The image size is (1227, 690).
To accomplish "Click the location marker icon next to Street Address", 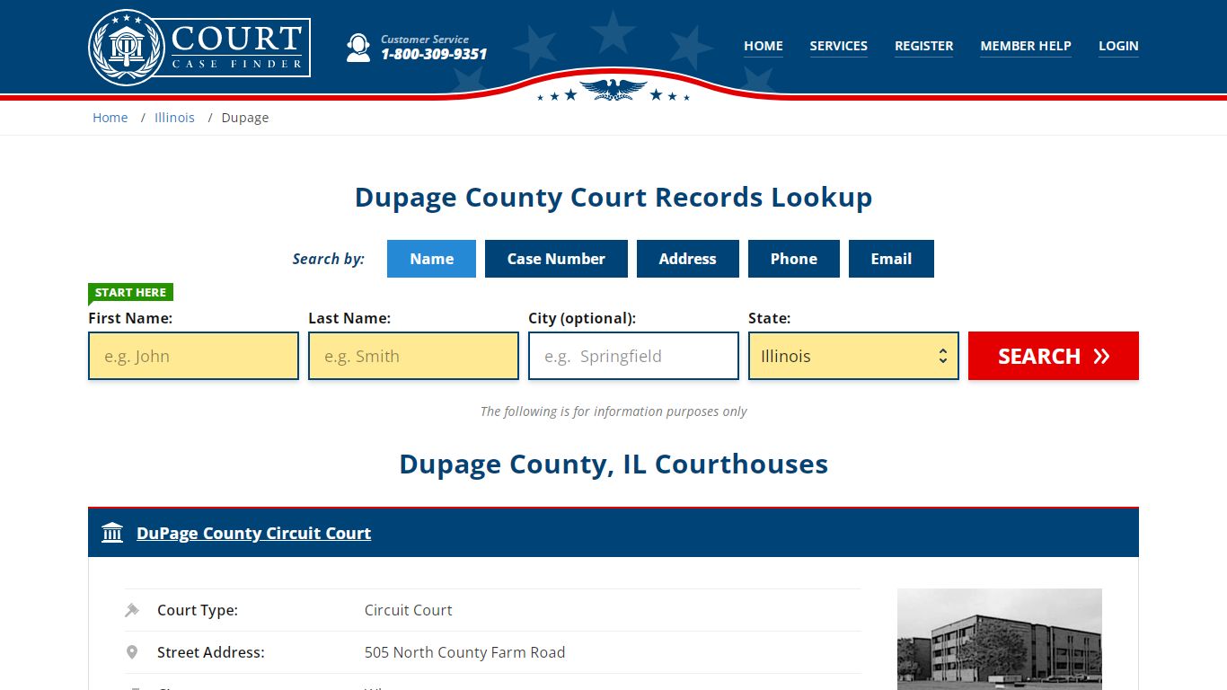I will click(x=132, y=652).
